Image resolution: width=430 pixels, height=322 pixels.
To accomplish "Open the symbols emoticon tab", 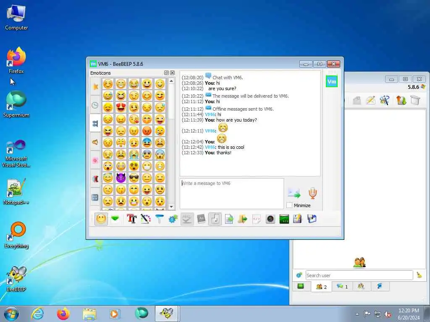I will click(95, 197).
